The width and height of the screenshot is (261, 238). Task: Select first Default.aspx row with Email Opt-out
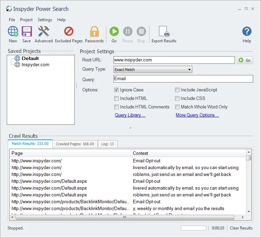[x=128, y=181]
